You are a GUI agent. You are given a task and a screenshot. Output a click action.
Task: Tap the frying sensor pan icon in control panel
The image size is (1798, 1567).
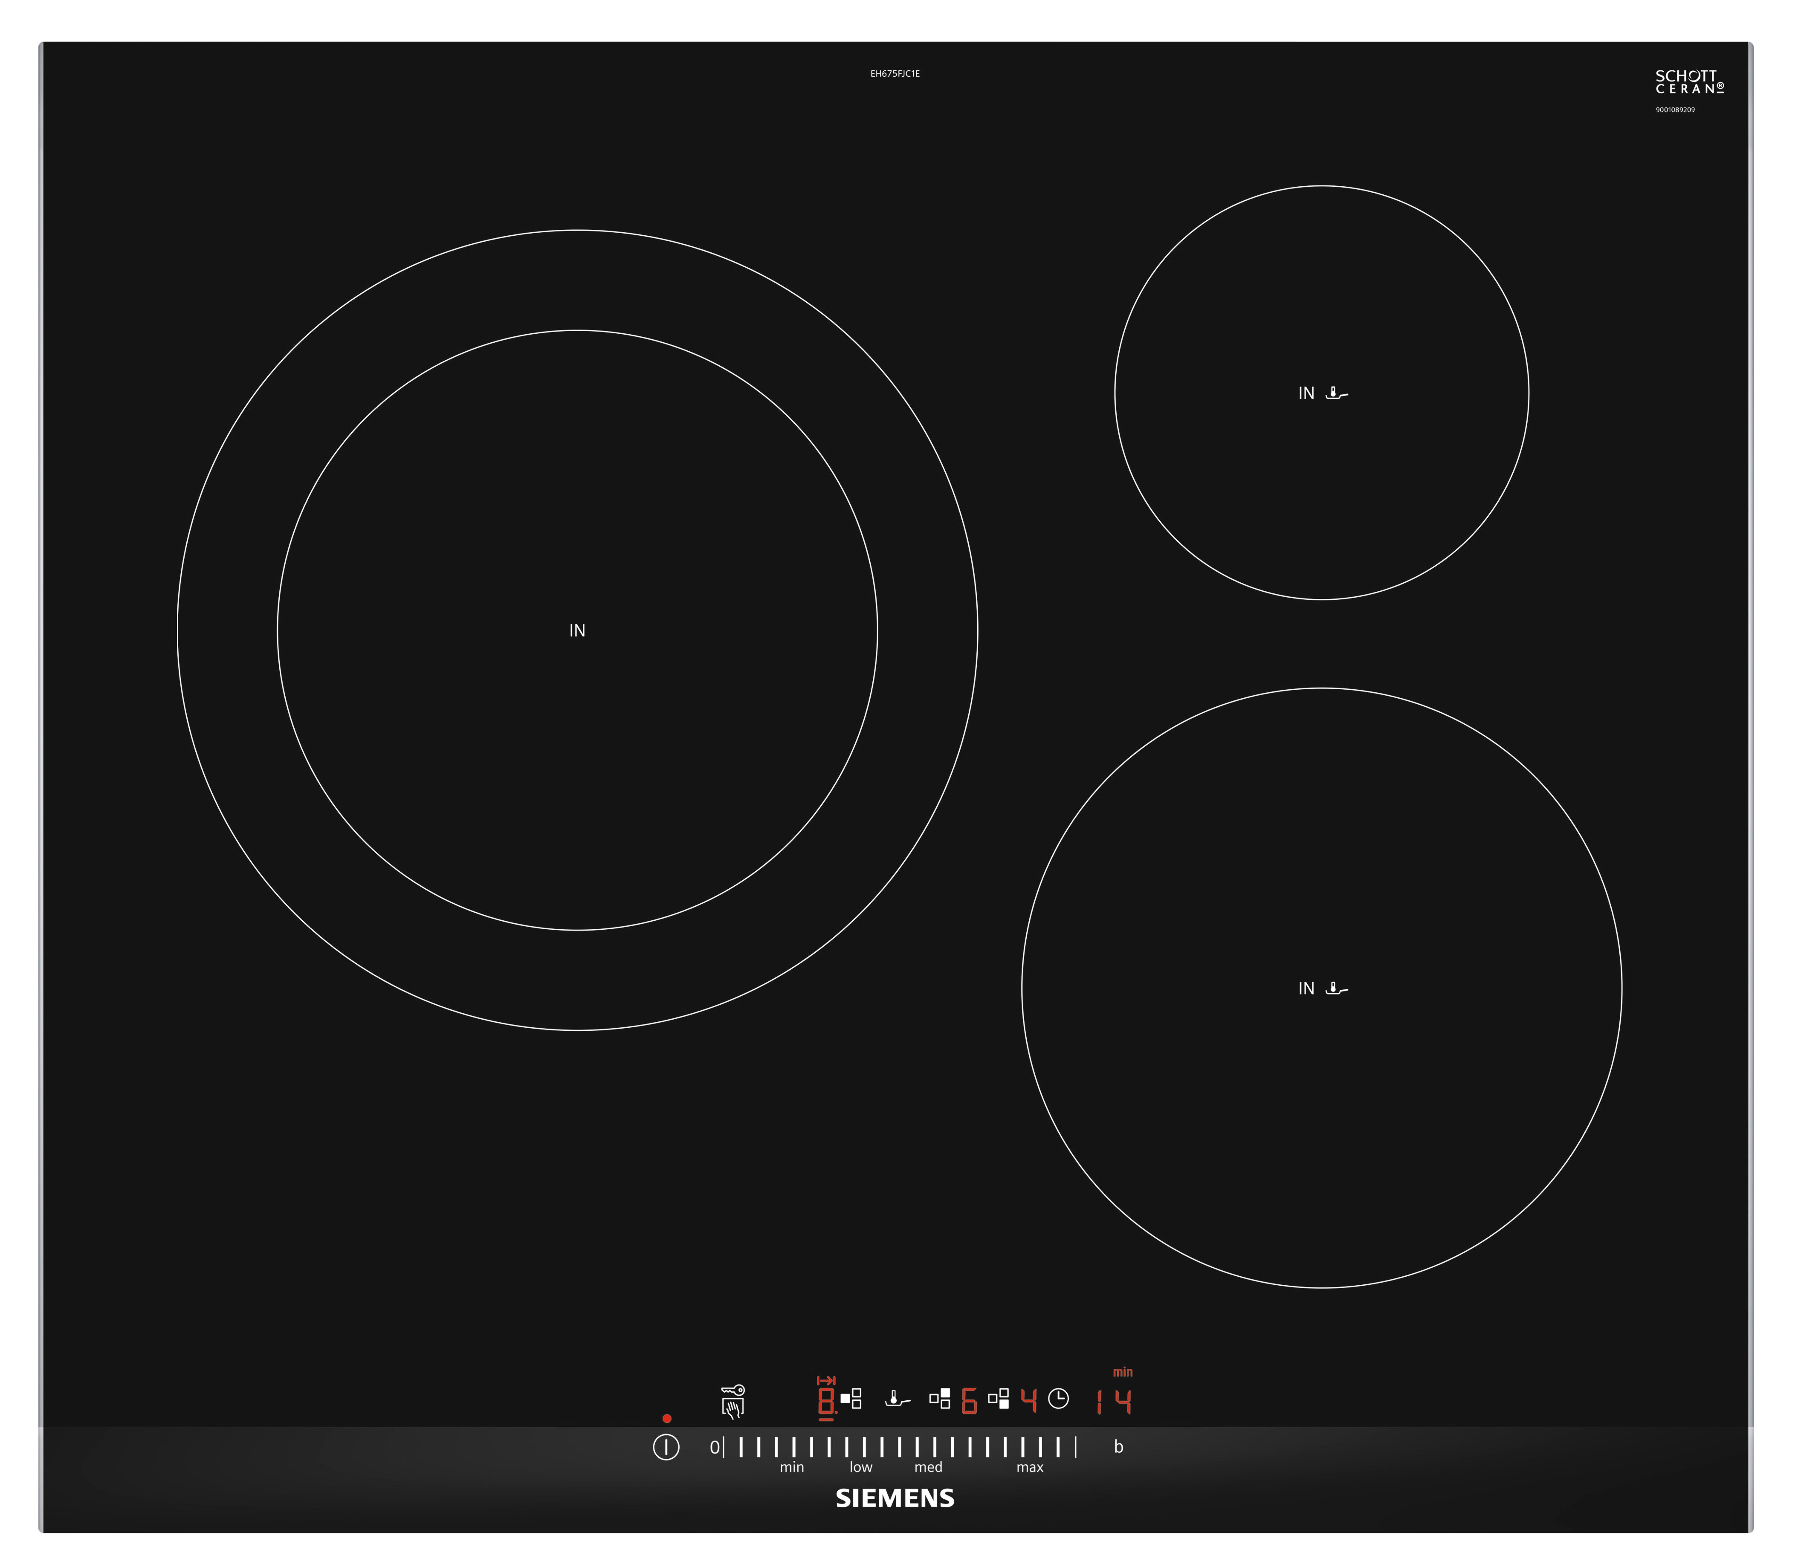[x=897, y=1398]
